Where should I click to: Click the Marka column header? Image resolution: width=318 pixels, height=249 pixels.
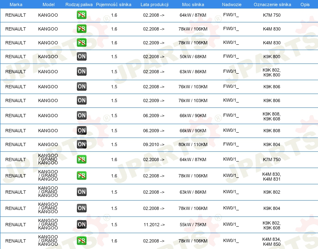pos(16,4)
